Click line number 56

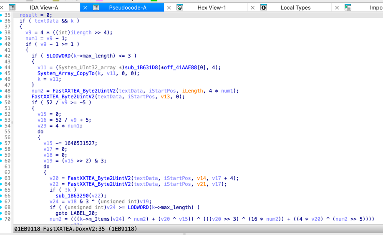[x=8, y=137]
